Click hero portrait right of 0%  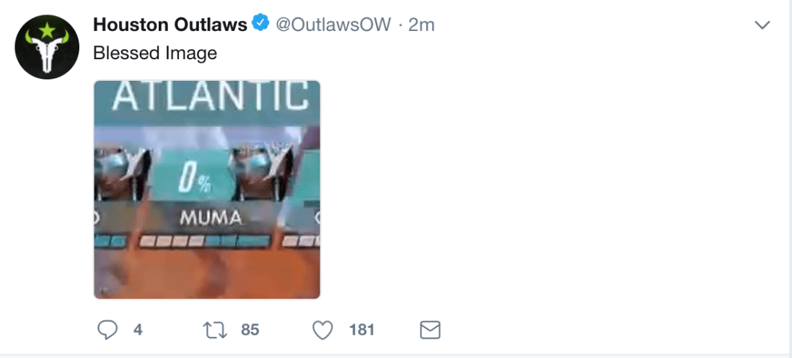tap(261, 173)
